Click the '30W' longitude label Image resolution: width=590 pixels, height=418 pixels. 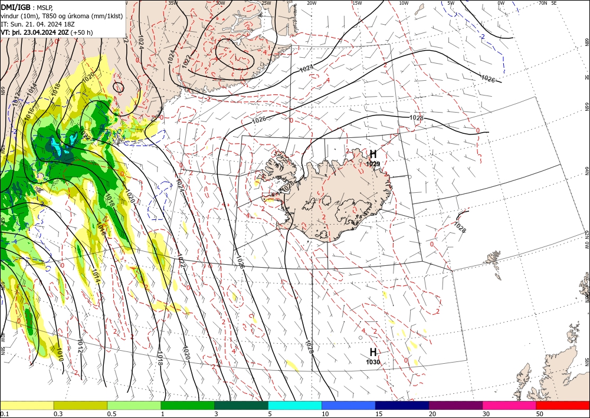pyautogui.click(x=221, y=3)
